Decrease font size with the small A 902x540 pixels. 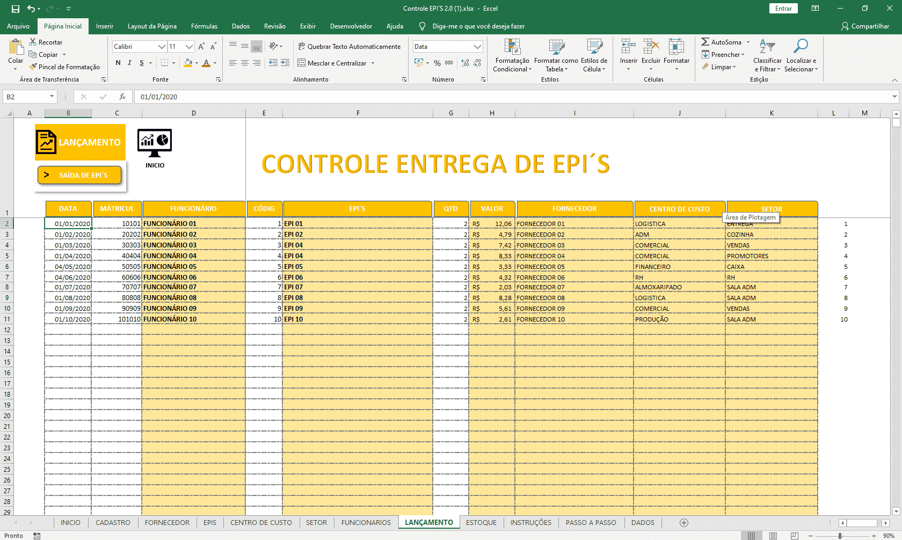click(213, 47)
